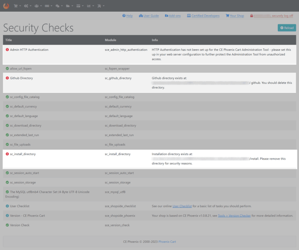Open the Your Shop link

point(235,16)
